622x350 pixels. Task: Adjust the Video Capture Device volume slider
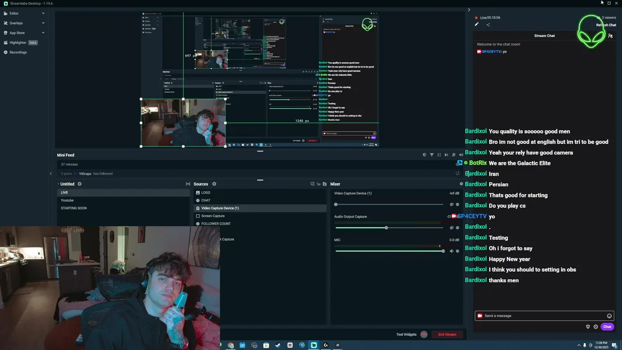pos(389,205)
